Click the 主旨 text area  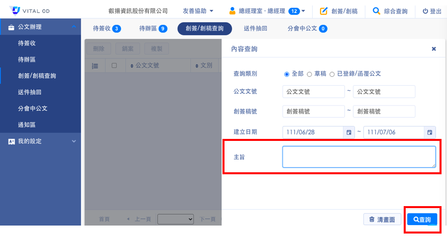pyautogui.click(x=359, y=157)
